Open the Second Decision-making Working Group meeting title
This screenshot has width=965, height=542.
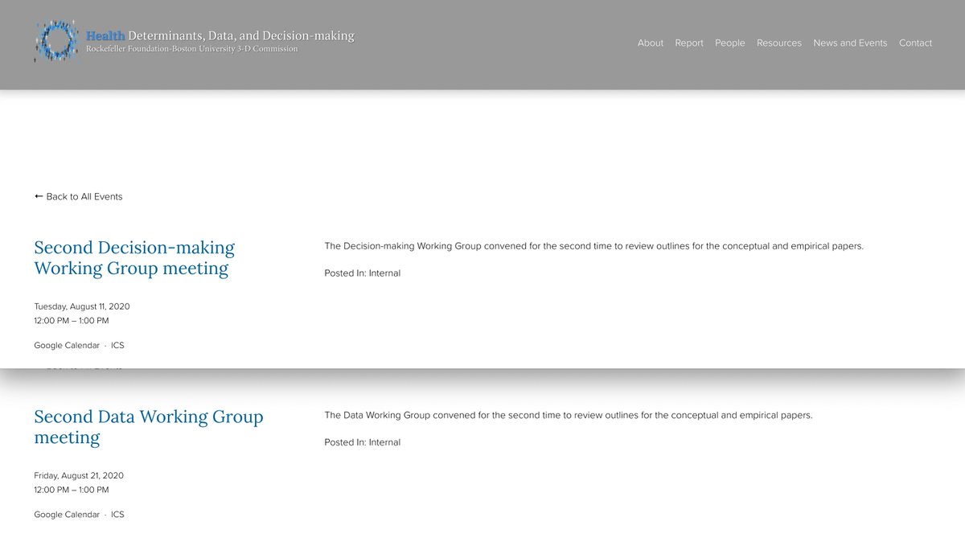tap(133, 257)
